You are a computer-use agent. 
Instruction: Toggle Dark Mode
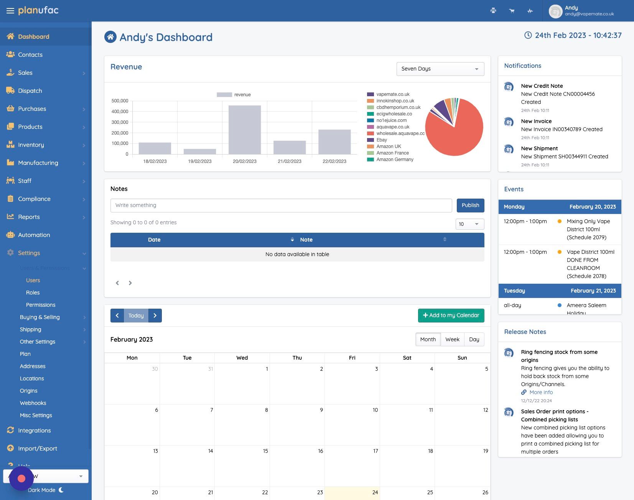pos(46,490)
